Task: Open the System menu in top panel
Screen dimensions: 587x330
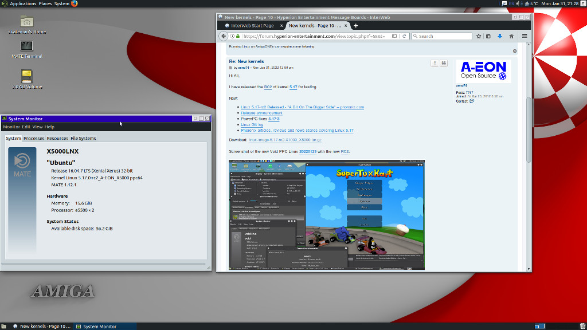Action: [62, 3]
